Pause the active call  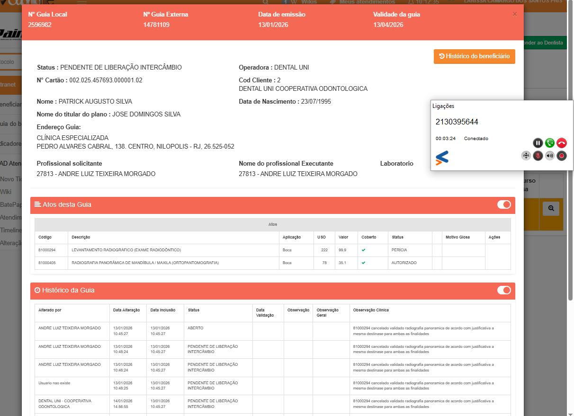pyautogui.click(x=538, y=143)
